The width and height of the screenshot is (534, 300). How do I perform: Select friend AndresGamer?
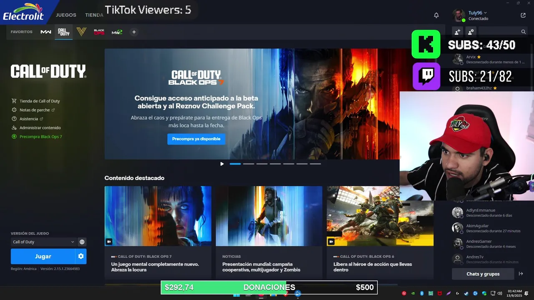click(x=490, y=244)
